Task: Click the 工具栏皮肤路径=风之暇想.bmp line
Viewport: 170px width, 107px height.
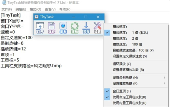Action: [x=31, y=66]
